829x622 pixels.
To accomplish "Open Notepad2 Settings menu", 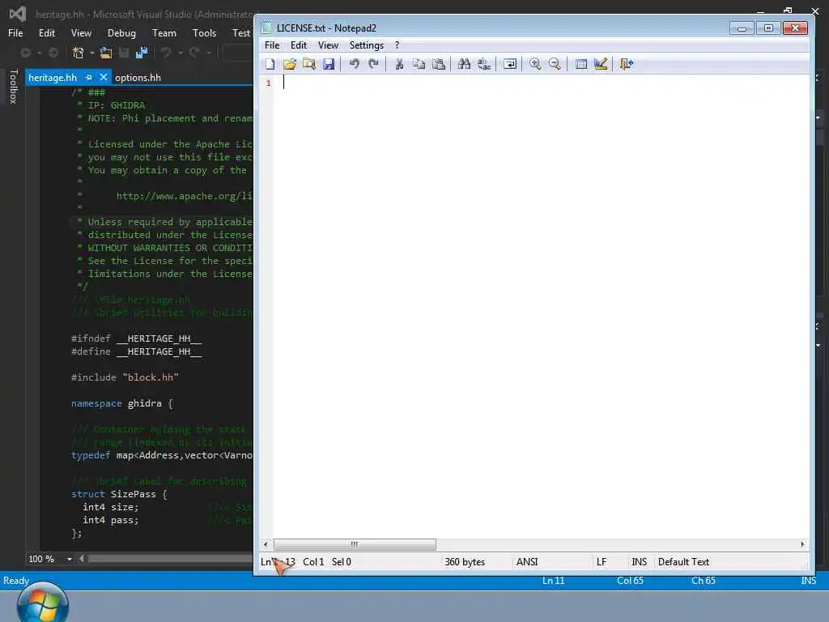I will [x=367, y=45].
